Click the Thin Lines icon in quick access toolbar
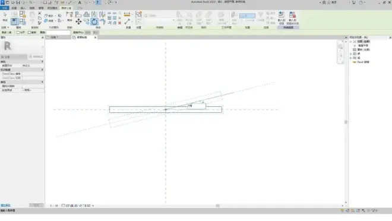The width and height of the screenshot is (392, 221). [x=99, y=2]
